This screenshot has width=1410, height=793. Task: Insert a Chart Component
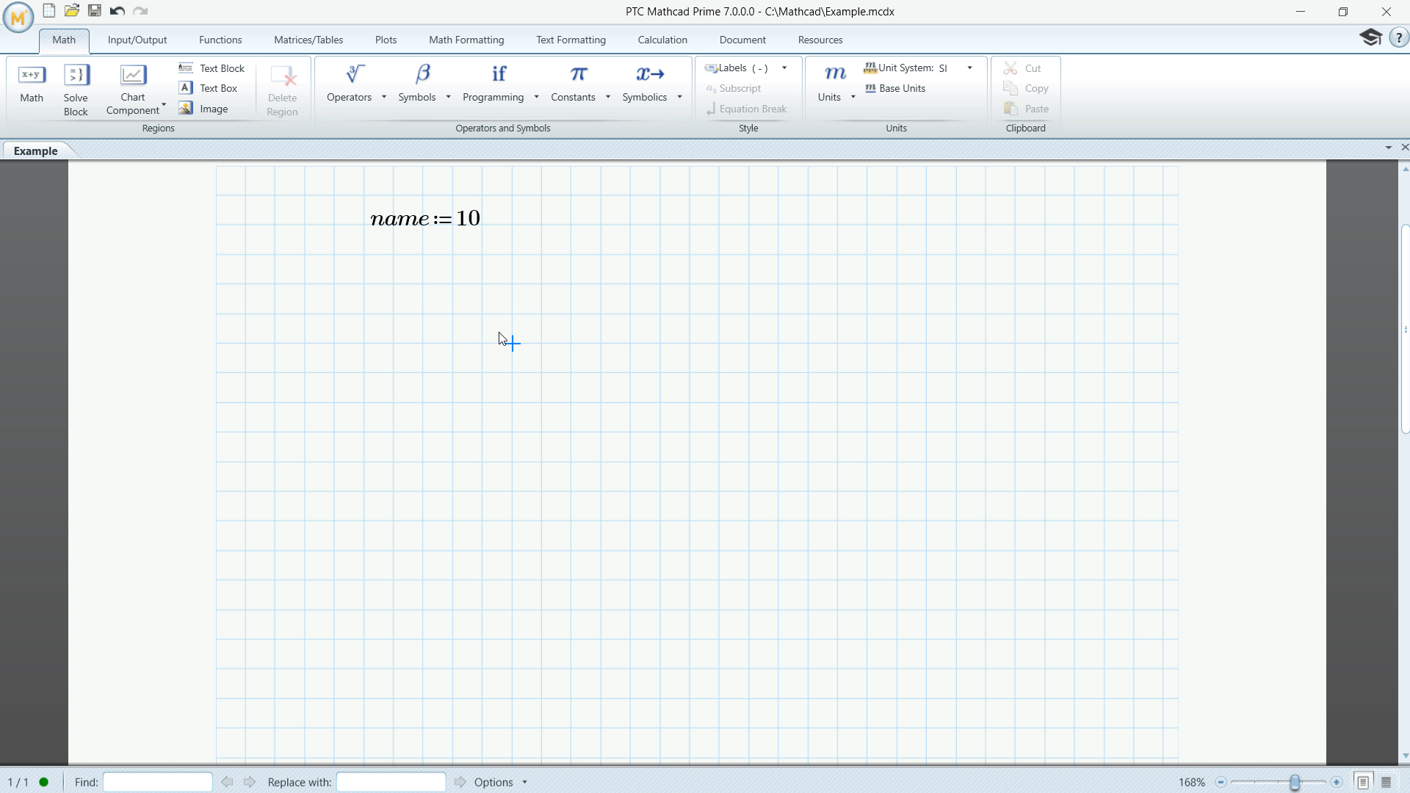pyautogui.click(x=133, y=90)
